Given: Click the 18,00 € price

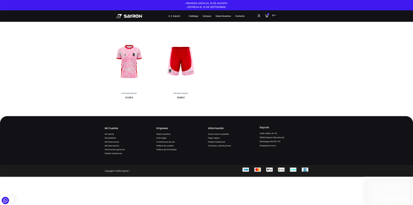Looking at the screenshot, I should (x=181, y=97).
